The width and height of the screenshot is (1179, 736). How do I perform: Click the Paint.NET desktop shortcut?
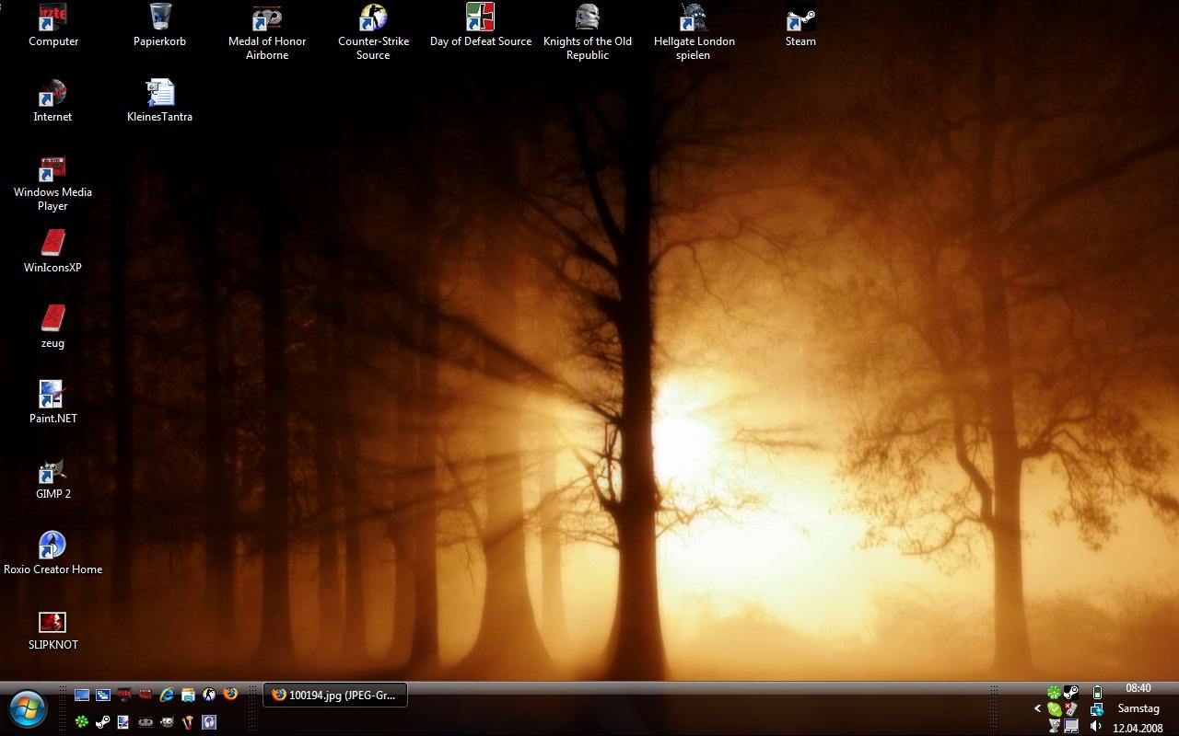pos(53,397)
